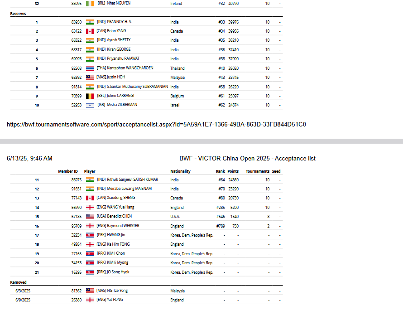The height and width of the screenshot is (330, 403).
Task: Click the India flag beside Ayush SHETTY
Action: click(90, 40)
